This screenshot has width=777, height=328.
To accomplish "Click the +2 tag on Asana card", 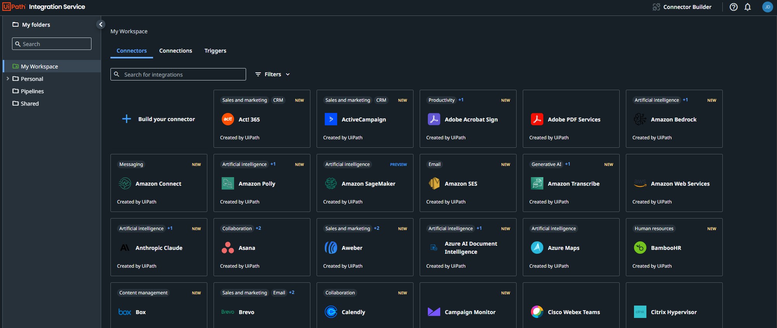I will (x=258, y=228).
